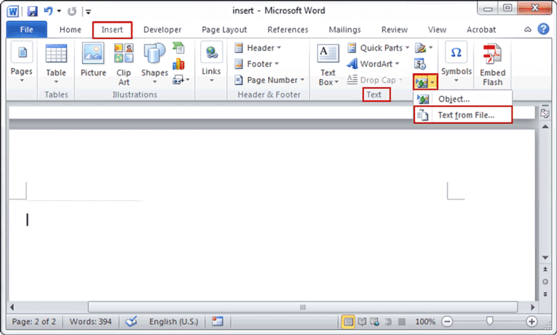This screenshot has height=335, width=557.
Task: Click the Word application icon in title bar
Action: [13, 12]
